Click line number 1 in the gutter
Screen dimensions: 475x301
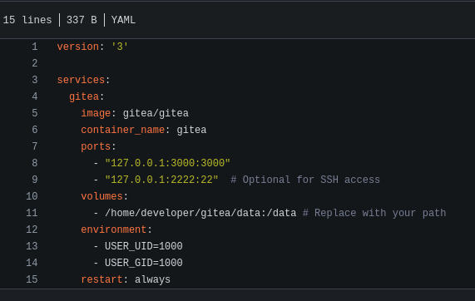35,47
